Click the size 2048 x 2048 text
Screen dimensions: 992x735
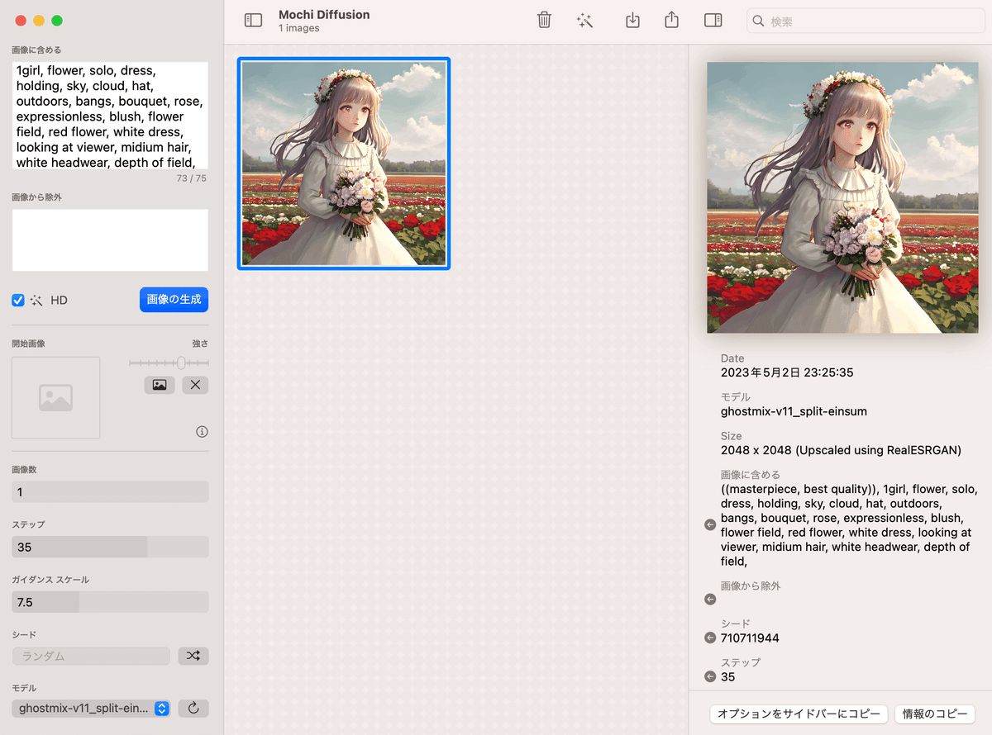point(841,450)
